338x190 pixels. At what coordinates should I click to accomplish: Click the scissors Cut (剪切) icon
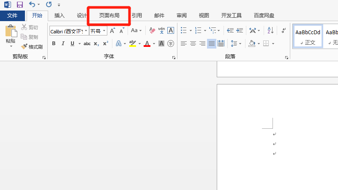[x=24, y=27]
